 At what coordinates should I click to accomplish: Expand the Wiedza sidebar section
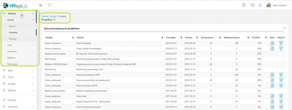[x=33, y=91]
